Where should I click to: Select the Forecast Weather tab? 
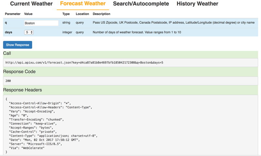click(83, 4)
